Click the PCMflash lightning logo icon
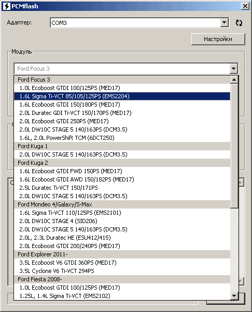Viewport: 252px width, 312px height. (6, 6)
